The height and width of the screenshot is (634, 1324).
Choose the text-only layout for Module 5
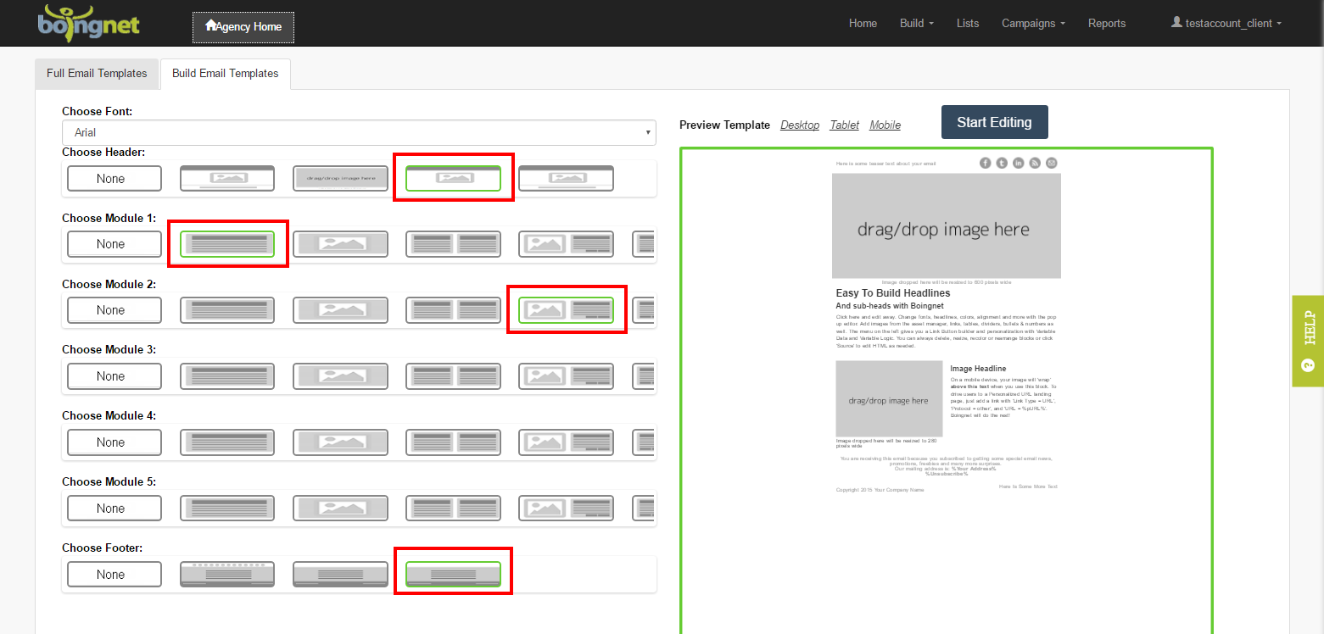click(227, 509)
